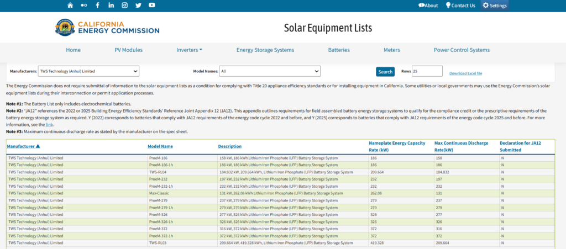
Task: Open the Flickr social icon
Action: coord(83,6)
